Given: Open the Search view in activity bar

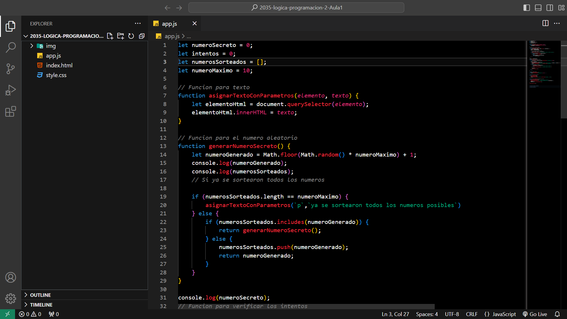Looking at the screenshot, I should click(x=11, y=47).
